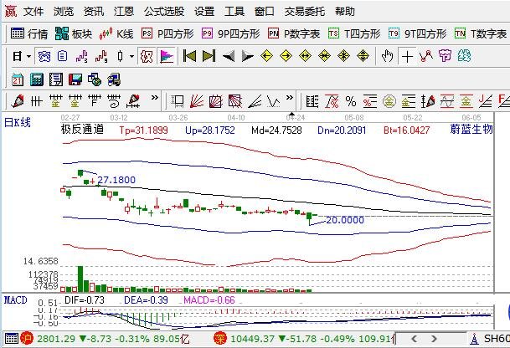
Task: Jump to the first bar
Action: coord(189,56)
